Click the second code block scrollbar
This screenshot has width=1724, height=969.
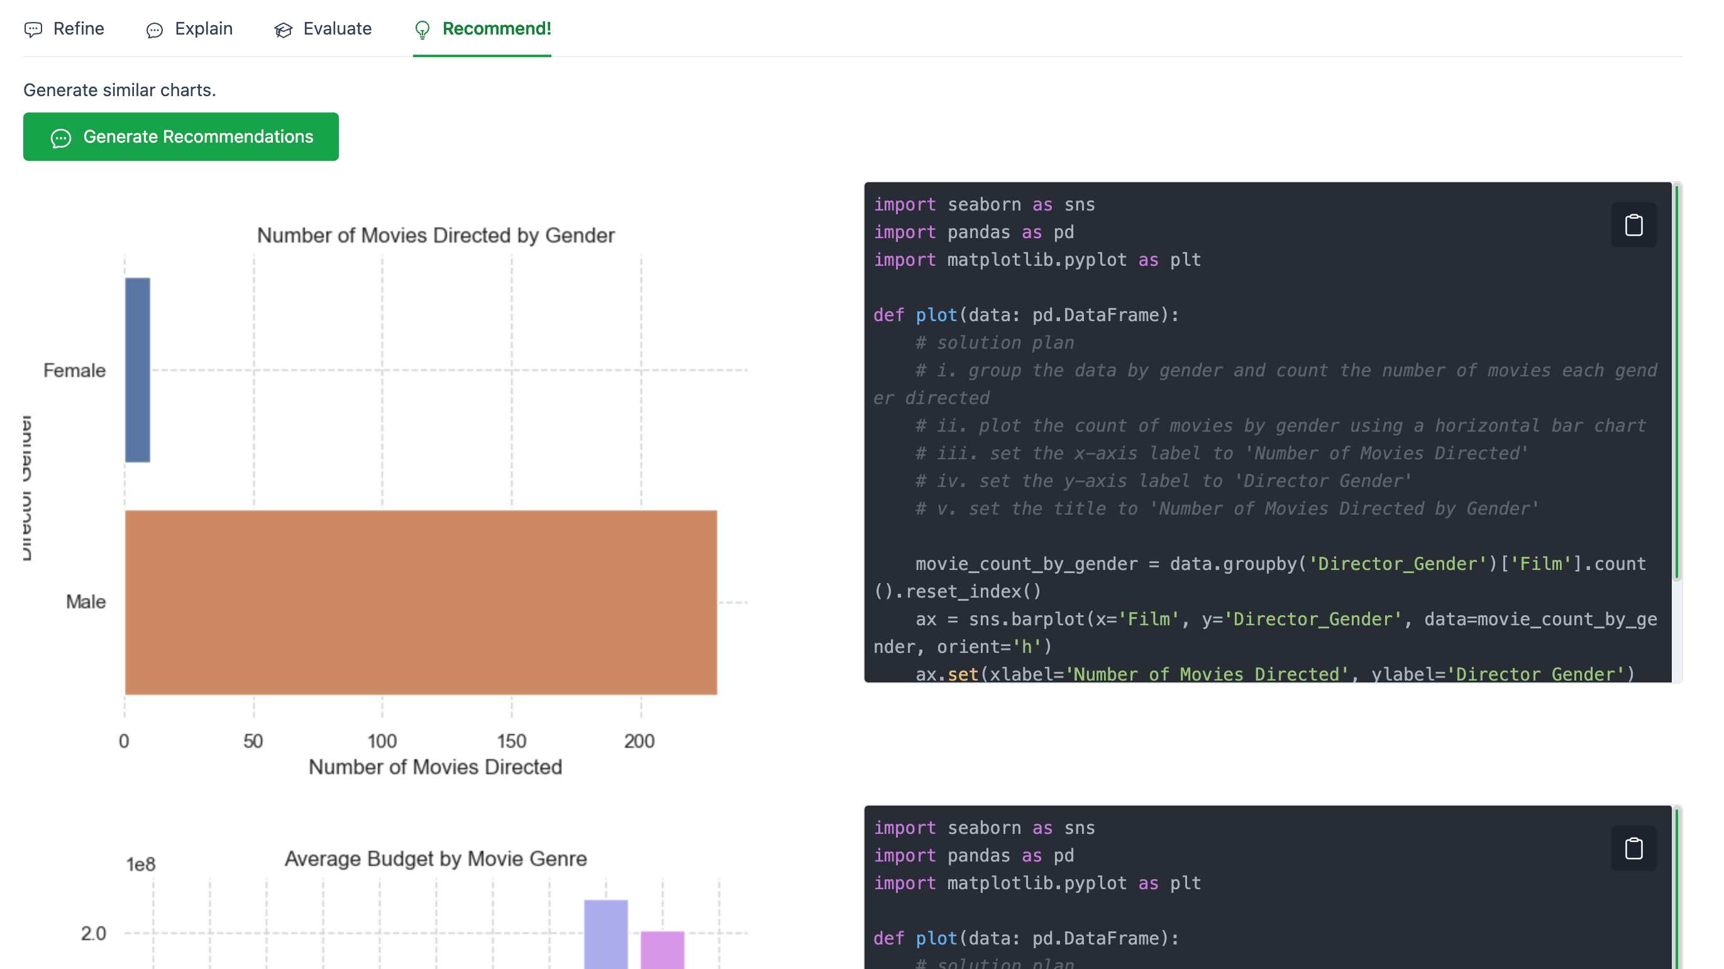coord(1676,889)
